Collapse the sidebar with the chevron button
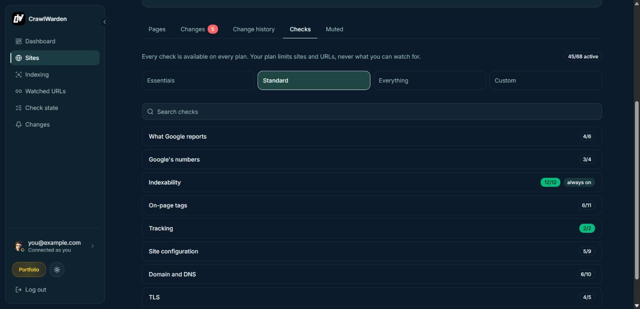This screenshot has height=309, width=640. coord(105,22)
